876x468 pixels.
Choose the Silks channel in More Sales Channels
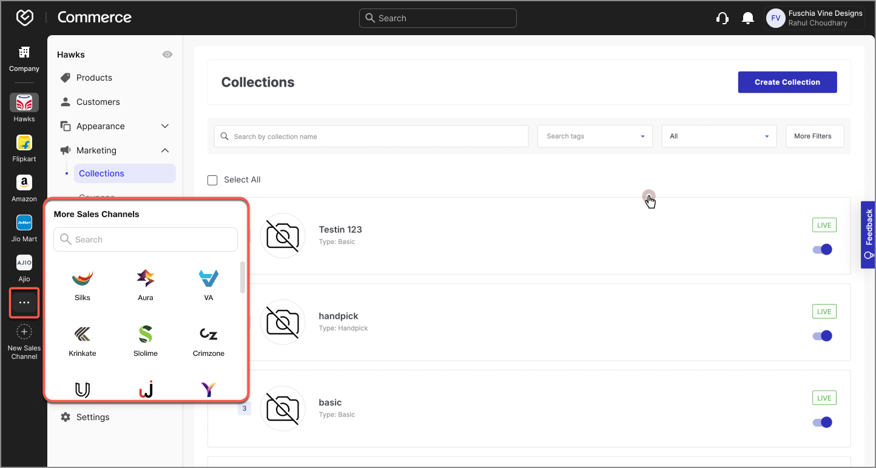click(83, 279)
